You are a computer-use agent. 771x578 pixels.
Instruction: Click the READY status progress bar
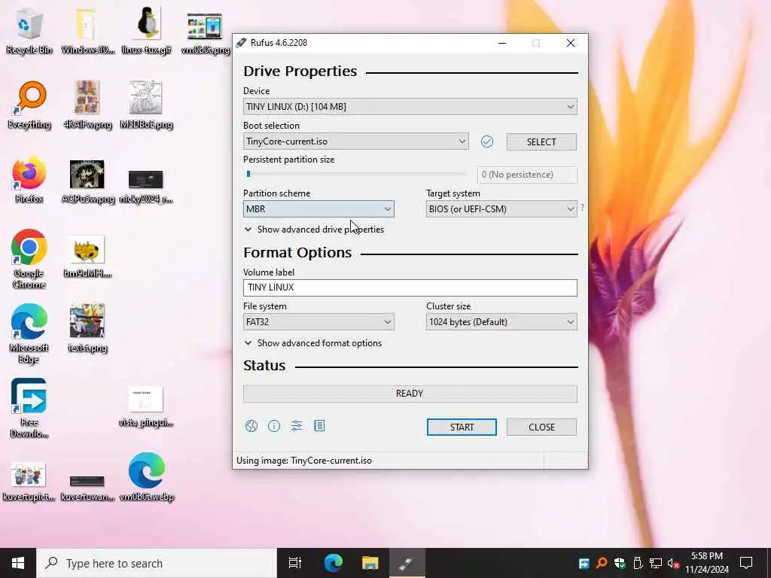coord(410,394)
